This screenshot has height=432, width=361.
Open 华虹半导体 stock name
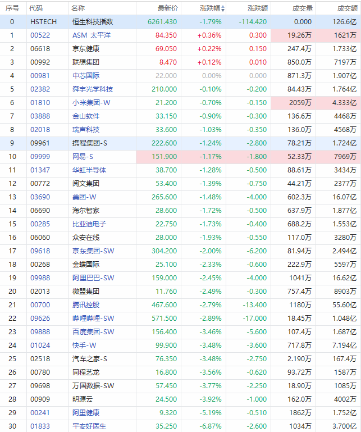tap(89, 170)
